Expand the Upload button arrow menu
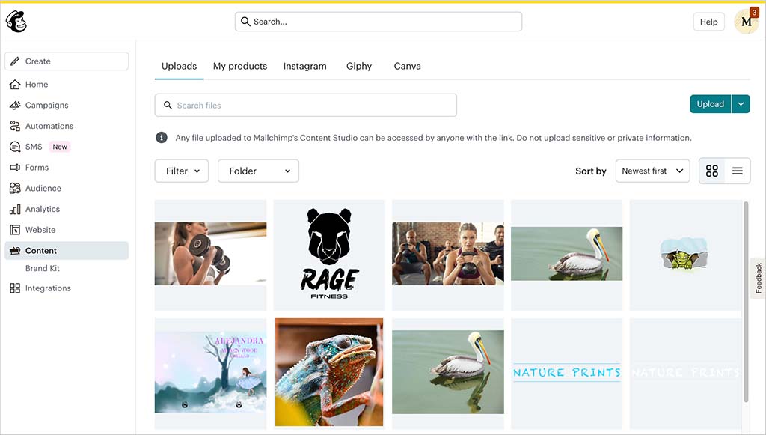766x435 pixels. (x=741, y=103)
